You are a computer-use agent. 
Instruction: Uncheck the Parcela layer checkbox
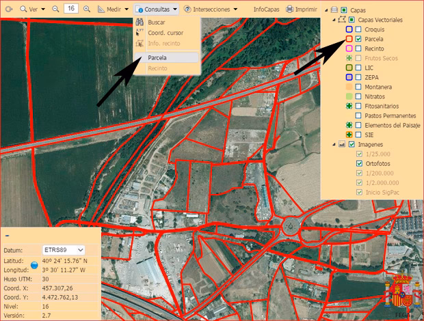(359, 40)
